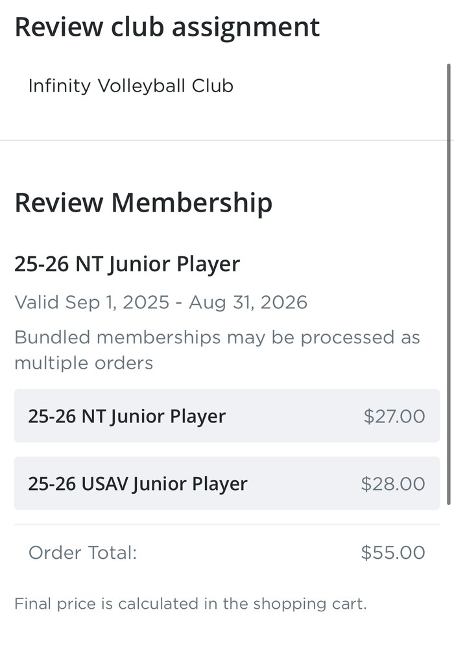Click the $55.00 order total amount
The image size is (454, 649).
(393, 553)
